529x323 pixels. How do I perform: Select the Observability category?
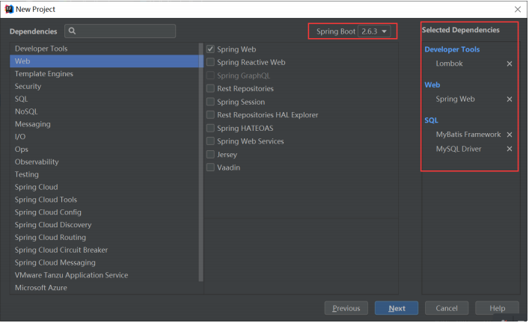tap(105, 161)
